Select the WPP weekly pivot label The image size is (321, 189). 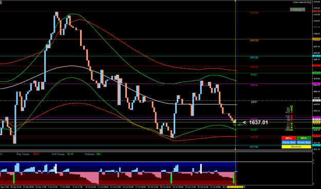254,102
